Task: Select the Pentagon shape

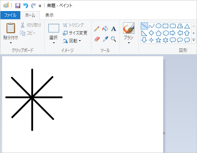Action: point(158,33)
